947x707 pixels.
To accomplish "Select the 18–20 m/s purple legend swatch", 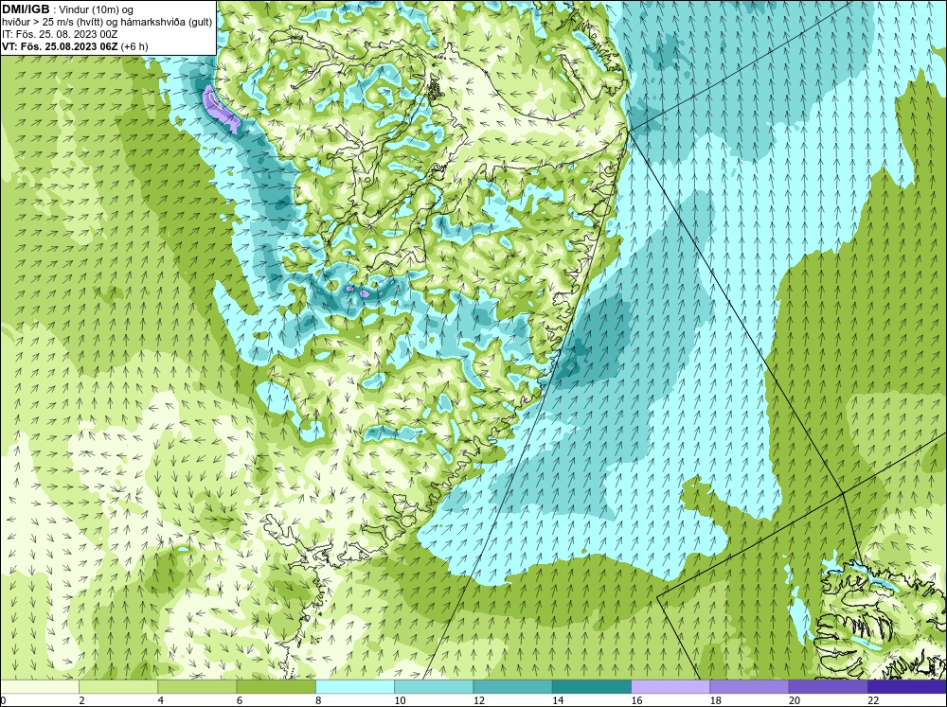I will click(749, 686).
